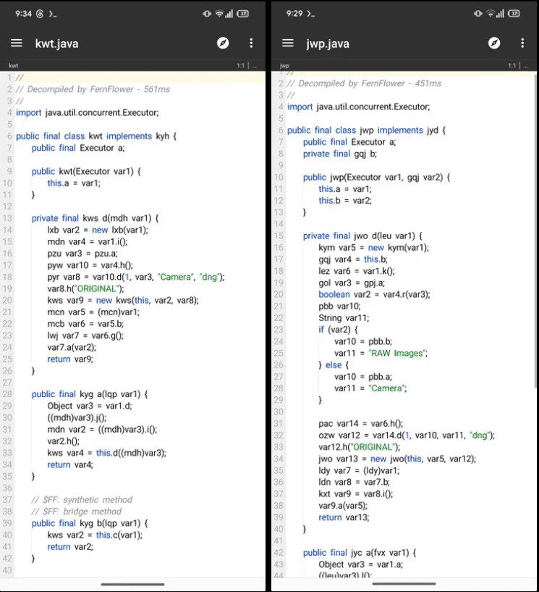The height and width of the screenshot is (592, 539).
Task: Click line 'this.b = var2;' in jwp.java
Action: pos(345,201)
